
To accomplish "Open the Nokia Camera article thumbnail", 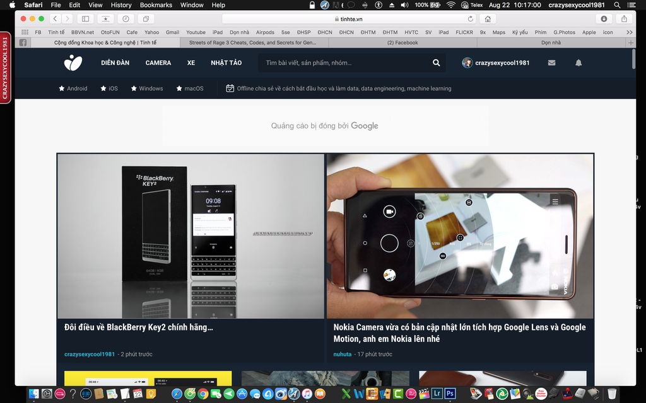I will (460, 236).
